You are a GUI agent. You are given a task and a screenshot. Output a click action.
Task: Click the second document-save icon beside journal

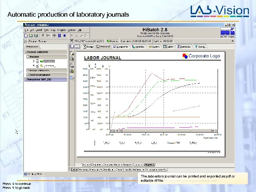[72, 58]
